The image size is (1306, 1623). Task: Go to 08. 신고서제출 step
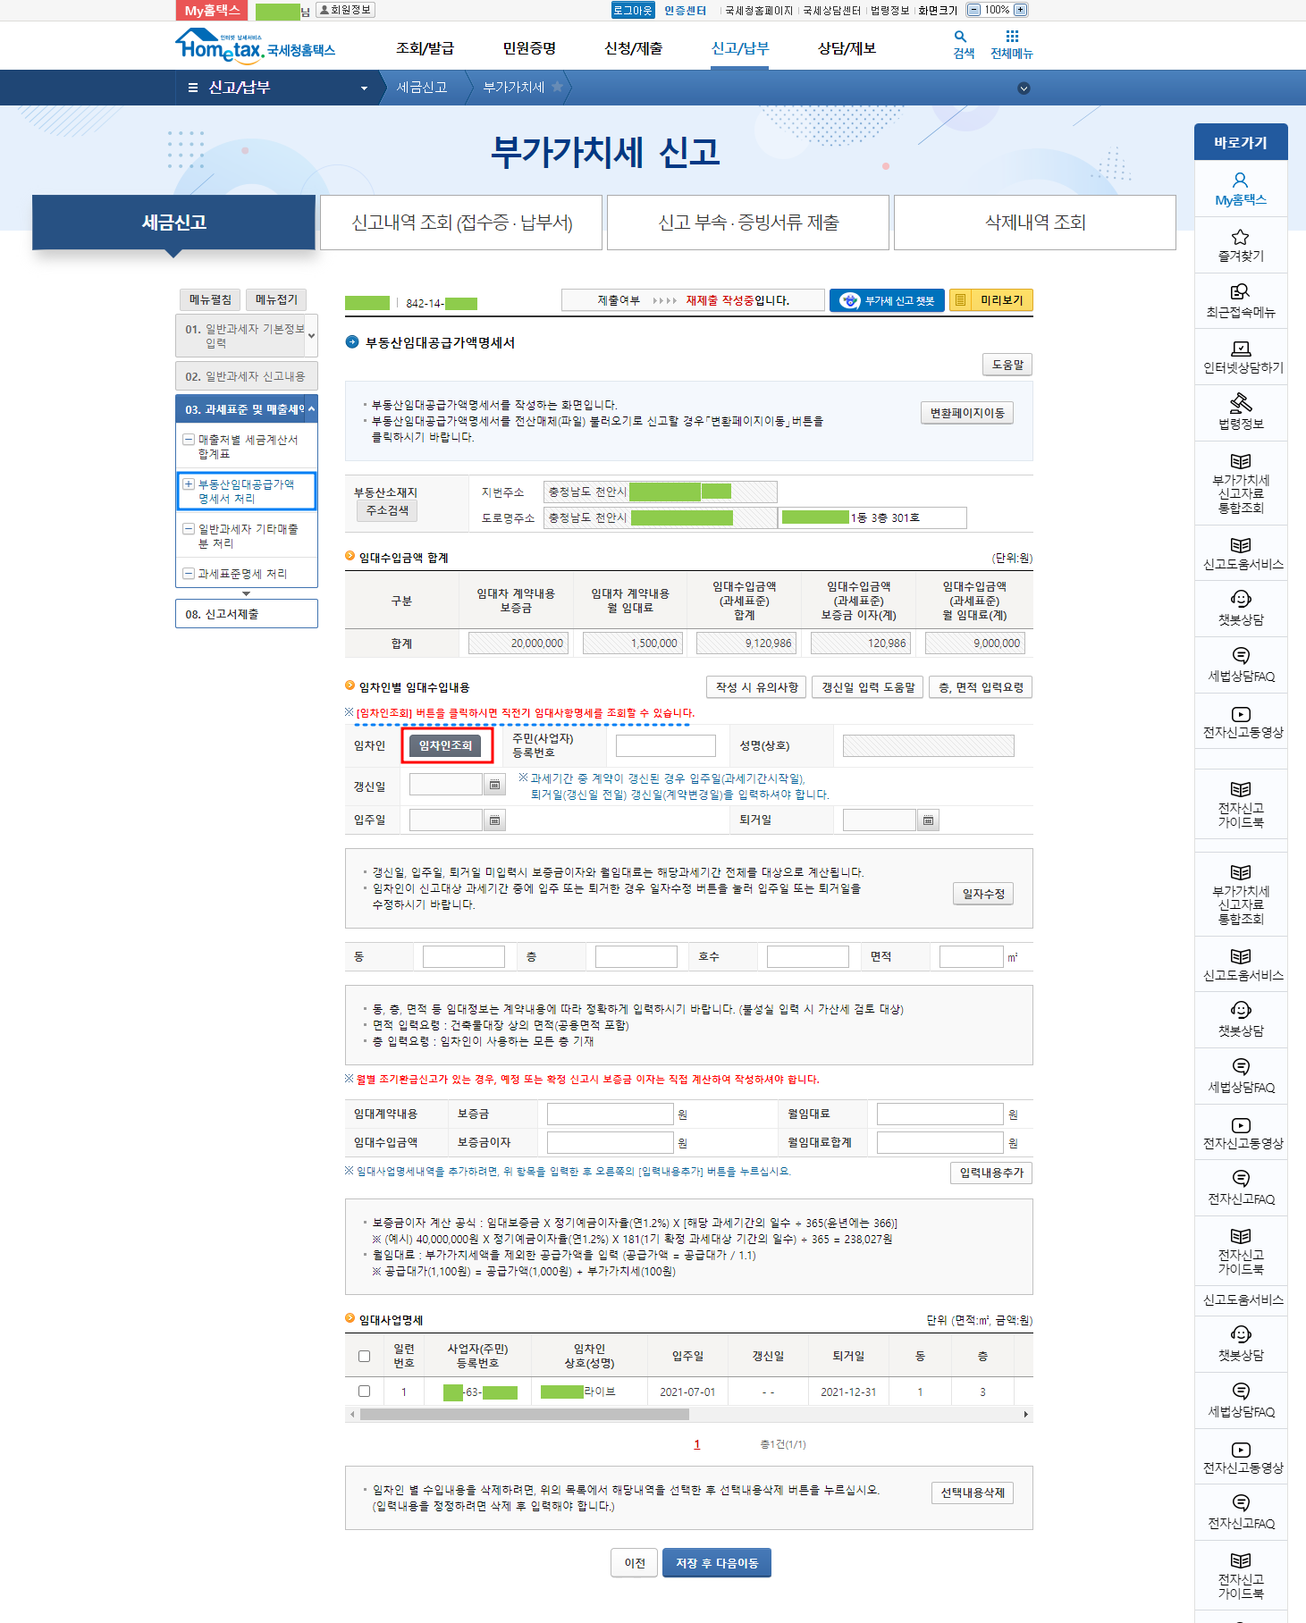[x=247, y=614]
